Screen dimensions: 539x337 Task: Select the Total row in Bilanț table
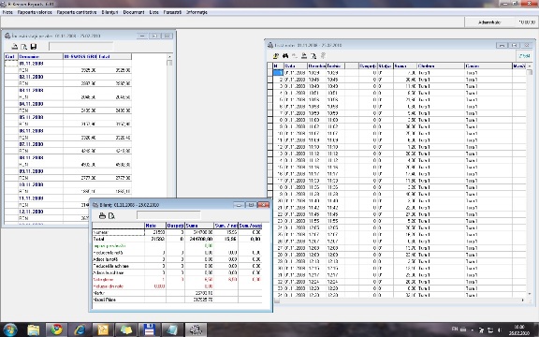177,239
